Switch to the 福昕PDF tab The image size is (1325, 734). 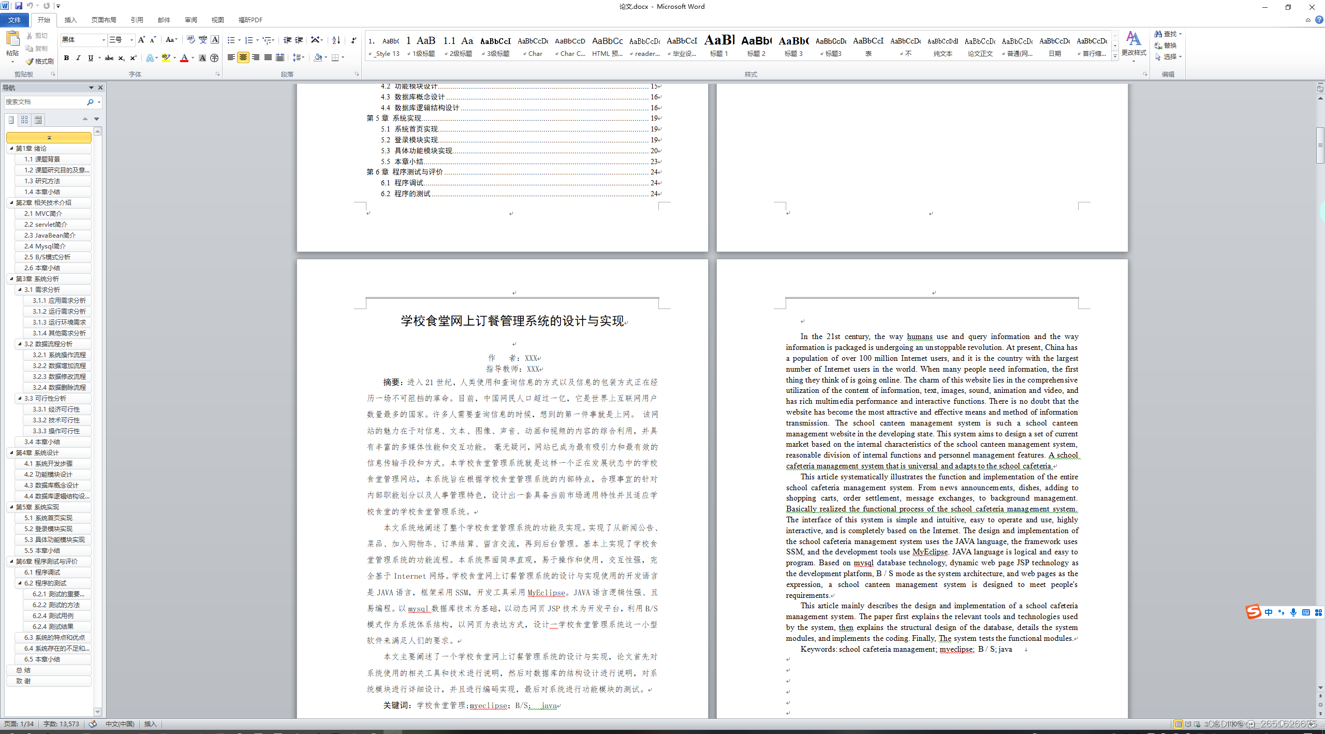[250, 20]
